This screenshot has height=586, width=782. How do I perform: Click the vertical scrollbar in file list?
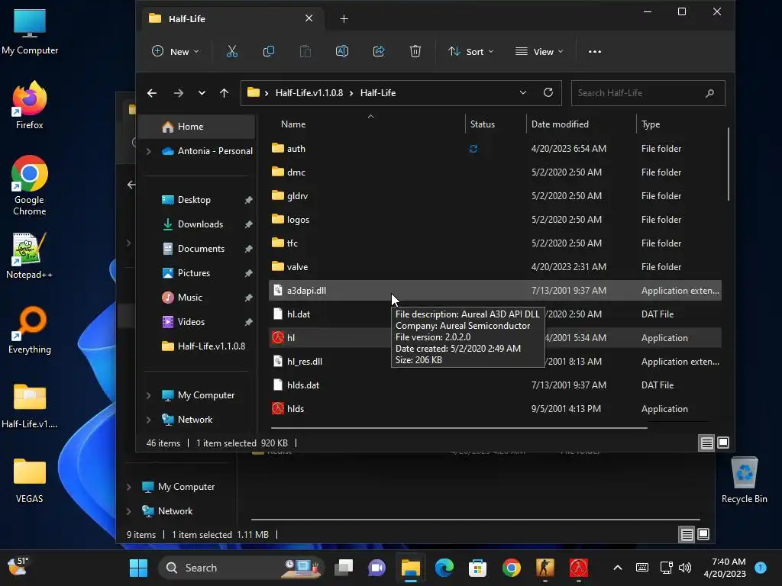(x=728, y=165)
